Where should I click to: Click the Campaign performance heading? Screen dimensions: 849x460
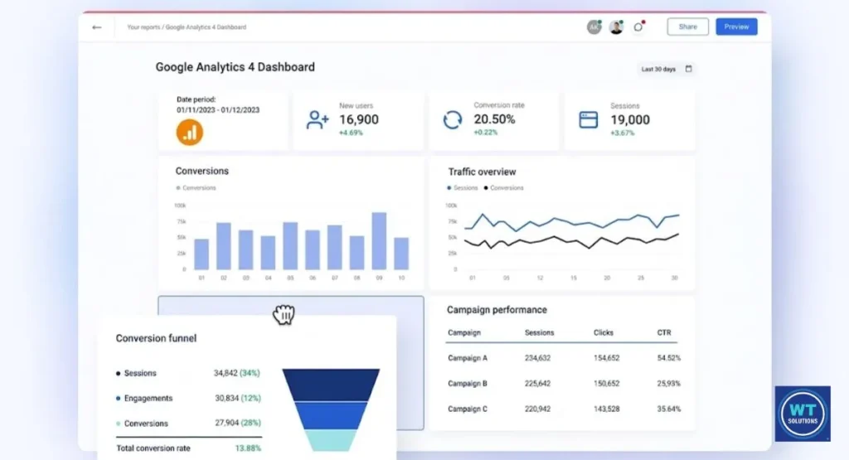pos(497,310)
